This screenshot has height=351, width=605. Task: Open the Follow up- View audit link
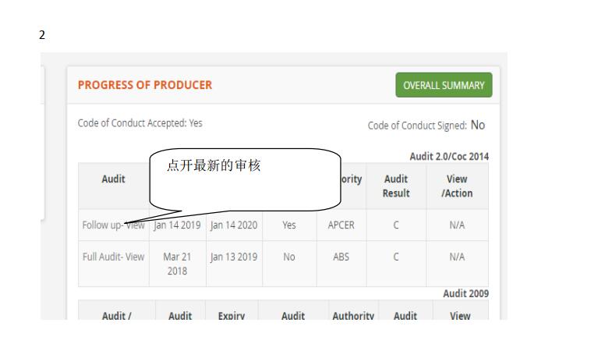(x=114, y=225)
